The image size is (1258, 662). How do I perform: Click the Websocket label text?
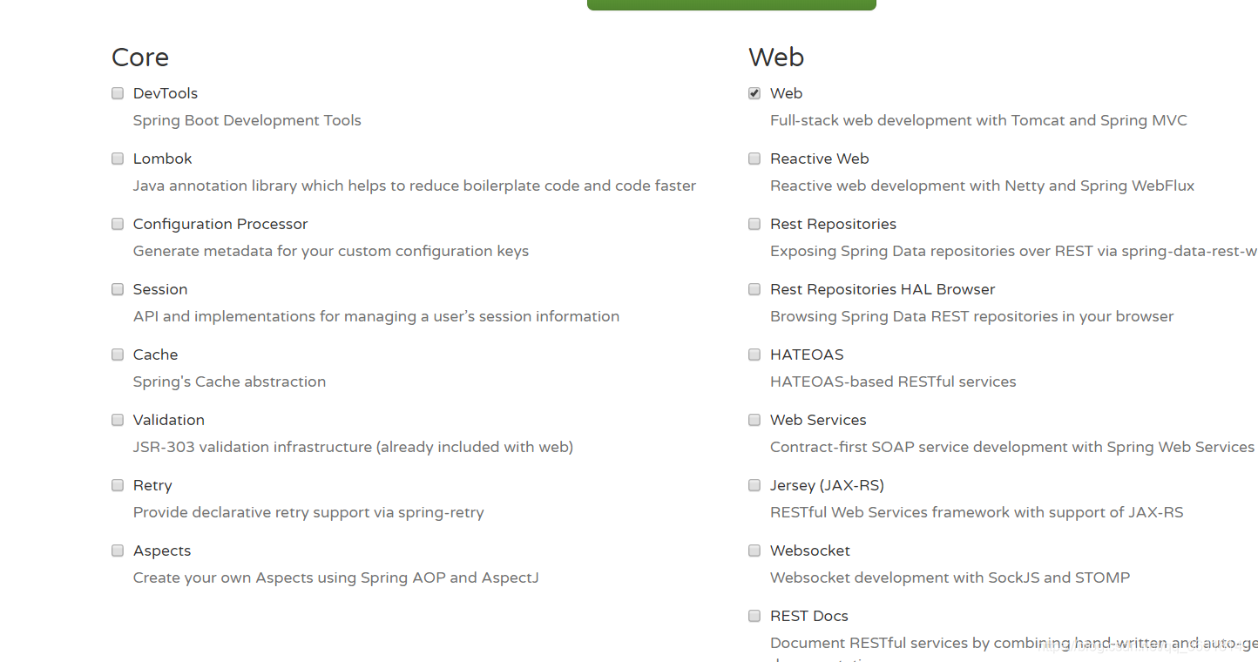click(x=810, y=551)
